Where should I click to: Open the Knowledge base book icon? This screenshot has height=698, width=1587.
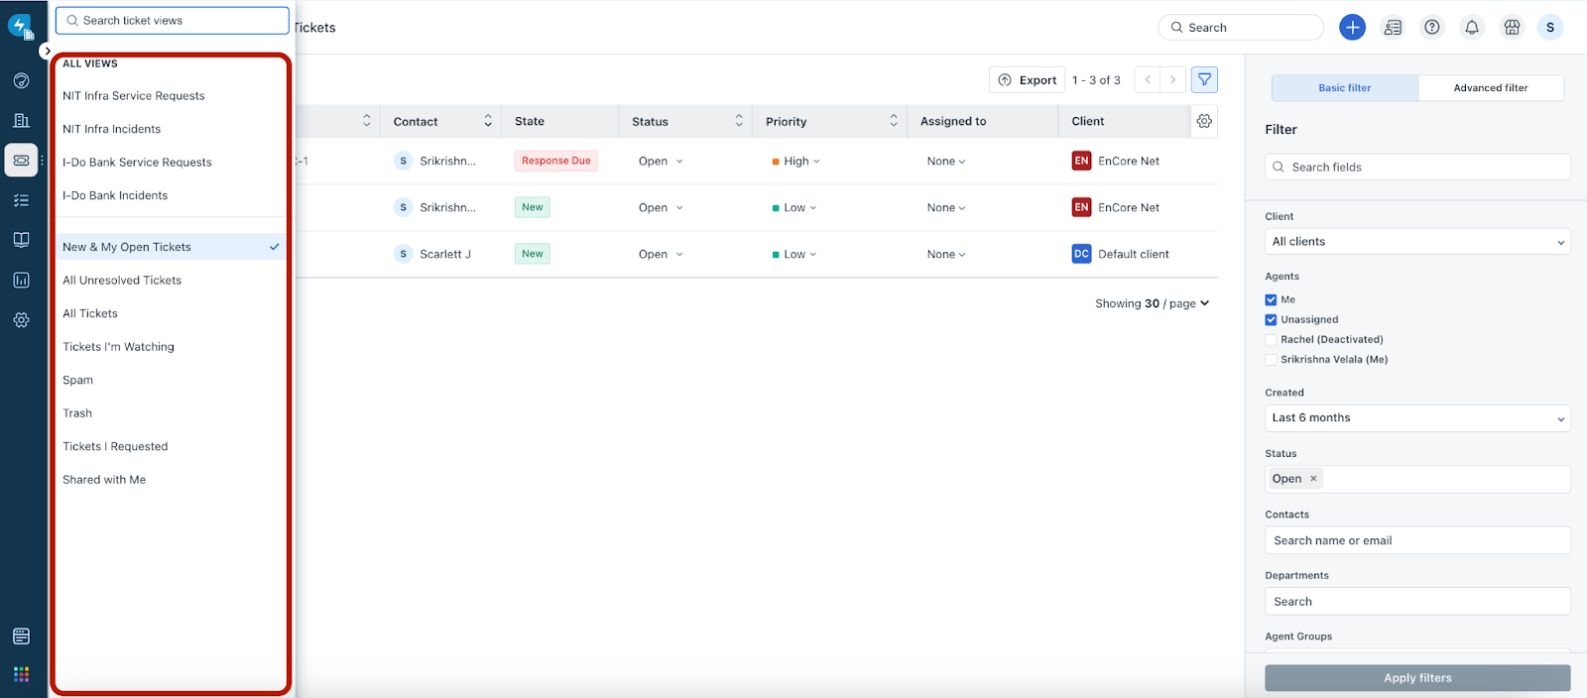tap(21, 240)
